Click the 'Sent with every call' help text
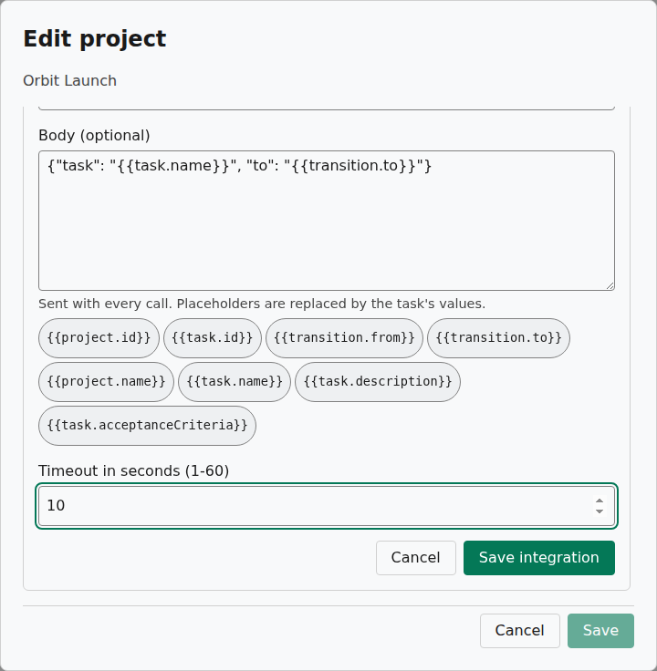This screenshot has height=671, width=657. pos(262,304)
